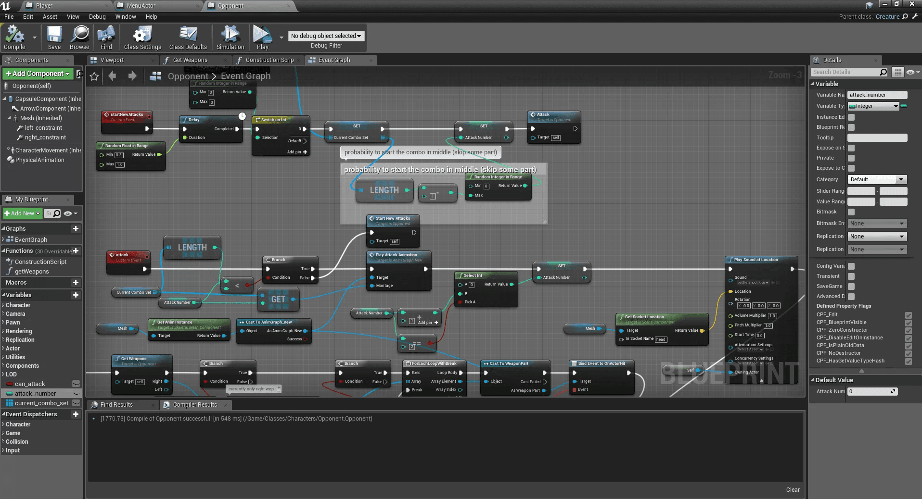Click Creature parent class link
Screen dimensions: 922x499
(887, 17)
